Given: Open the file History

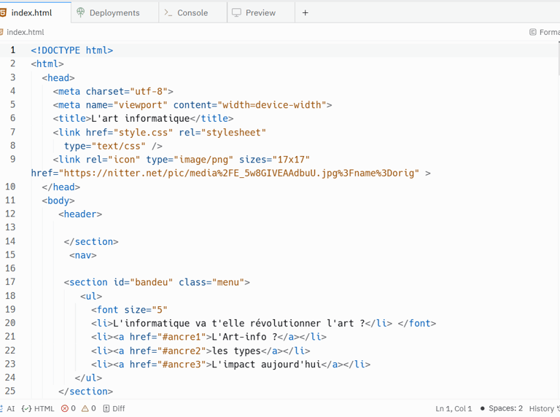Looking at the screenshot, I should coord(543,409).
